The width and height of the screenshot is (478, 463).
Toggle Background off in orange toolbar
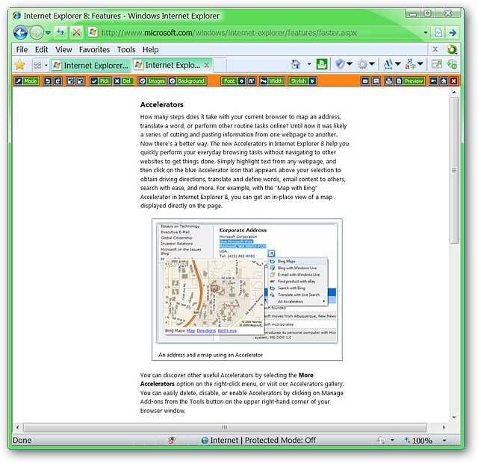pyautogui.click(x=187, y=81)
